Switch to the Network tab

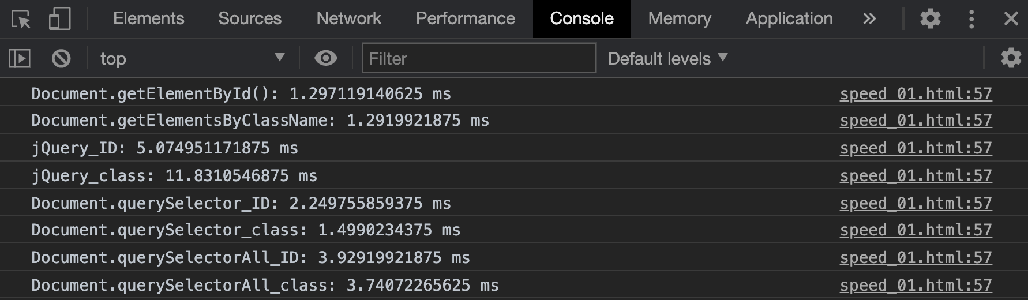(348, 19)
